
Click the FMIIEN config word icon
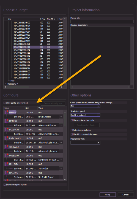pos(7,112)
